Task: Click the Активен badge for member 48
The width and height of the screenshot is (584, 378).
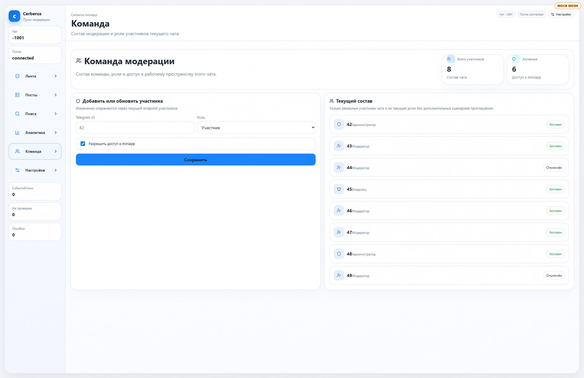Action: pyautogui.click(x=555, y=254)
